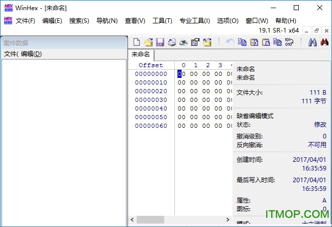This screenshot has width=332, height=227.
Task: Print with the printer icon
Action: coord(184,42)
